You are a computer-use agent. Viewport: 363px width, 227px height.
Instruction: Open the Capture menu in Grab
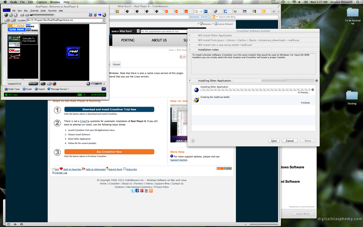coord(41,2)
